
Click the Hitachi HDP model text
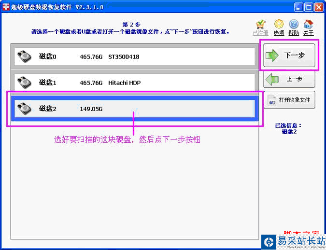click(124, 83)
